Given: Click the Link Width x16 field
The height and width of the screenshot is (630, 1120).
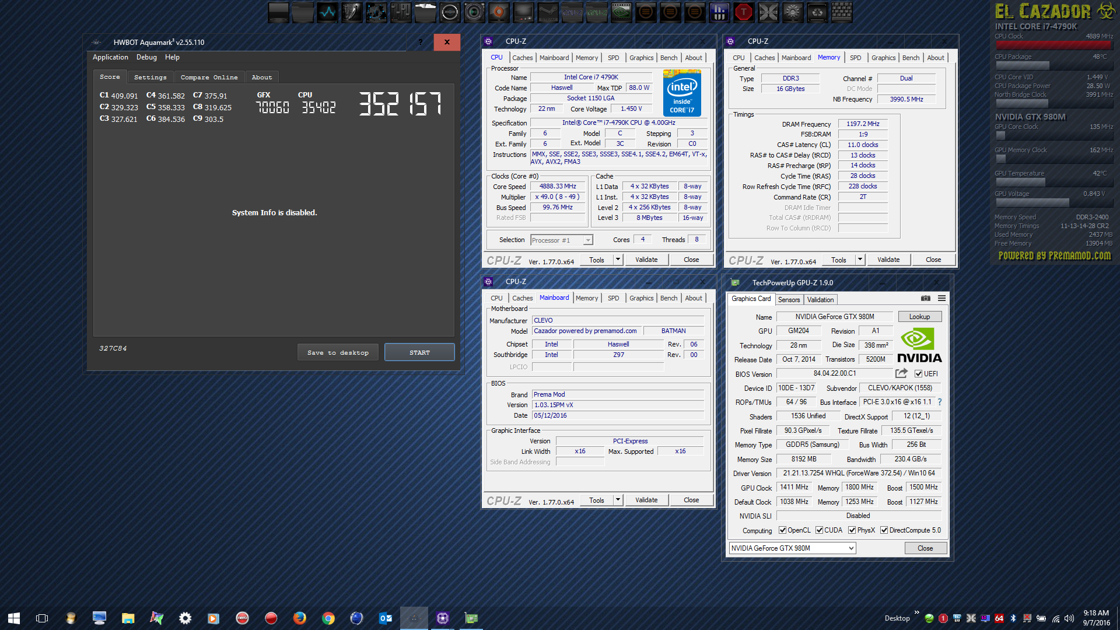Looking at the screenshot, I should click(x=580, y=452).
